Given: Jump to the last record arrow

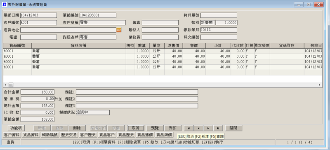Looking at the screenshot, I should tap(218, 128).
